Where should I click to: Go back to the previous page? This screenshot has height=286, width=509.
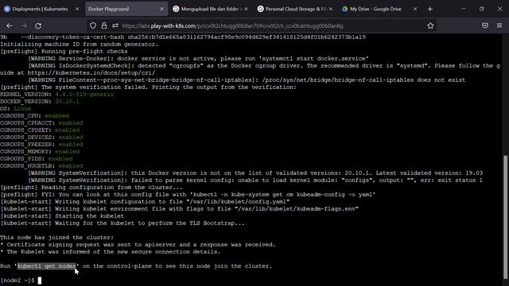[x=10, y=25]
